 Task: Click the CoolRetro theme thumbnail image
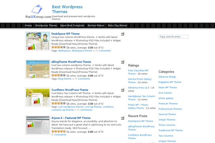[38, 97]
